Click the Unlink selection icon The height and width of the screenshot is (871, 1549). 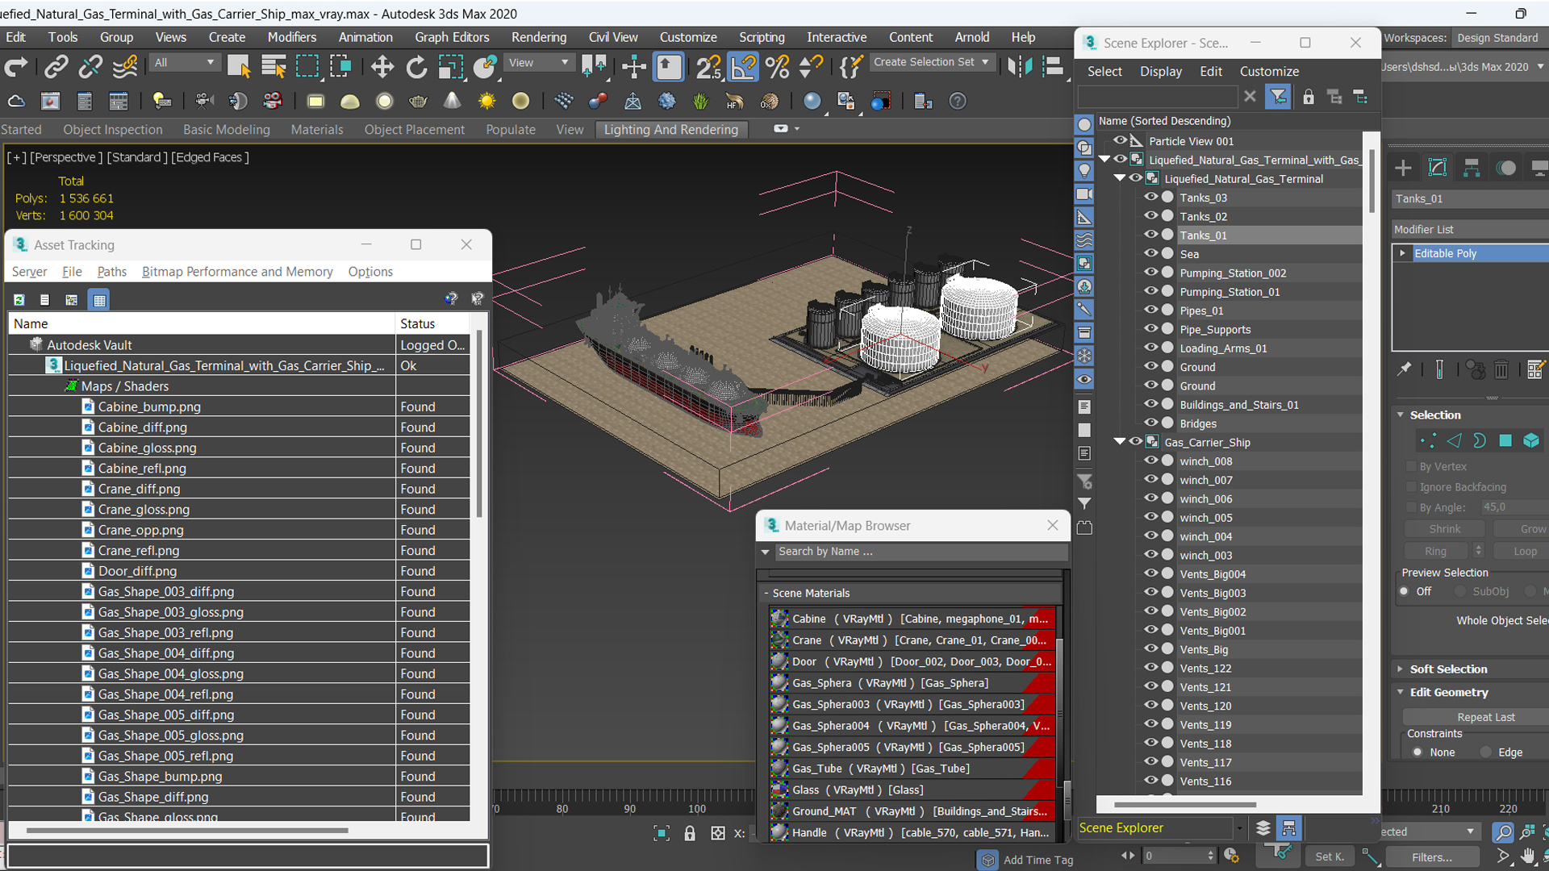coord(90,67)
